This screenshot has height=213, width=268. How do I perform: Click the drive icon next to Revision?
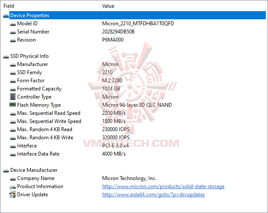13,41
